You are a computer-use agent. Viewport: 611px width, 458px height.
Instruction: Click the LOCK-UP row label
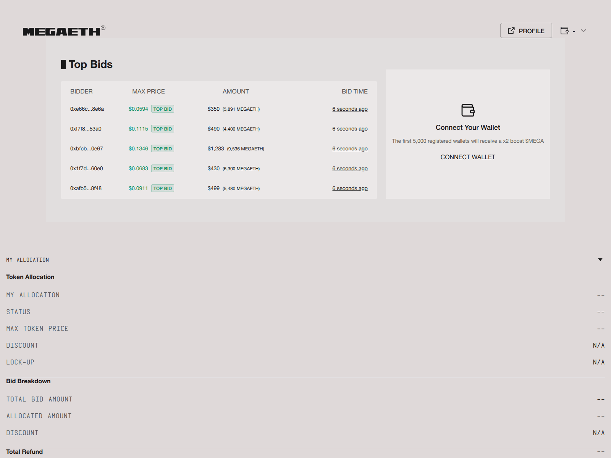20,362
